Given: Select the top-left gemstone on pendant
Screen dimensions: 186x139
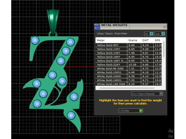Looking at the screenshot, I should coord(35,40).
